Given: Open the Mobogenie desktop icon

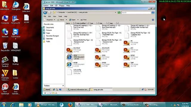Looking at the screenshot, I should tap(16, 6).
